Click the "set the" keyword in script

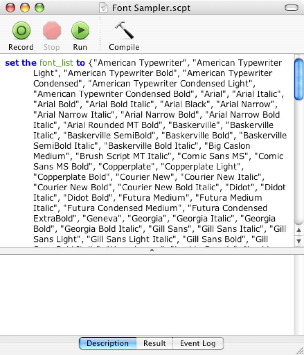coord(21,63)
